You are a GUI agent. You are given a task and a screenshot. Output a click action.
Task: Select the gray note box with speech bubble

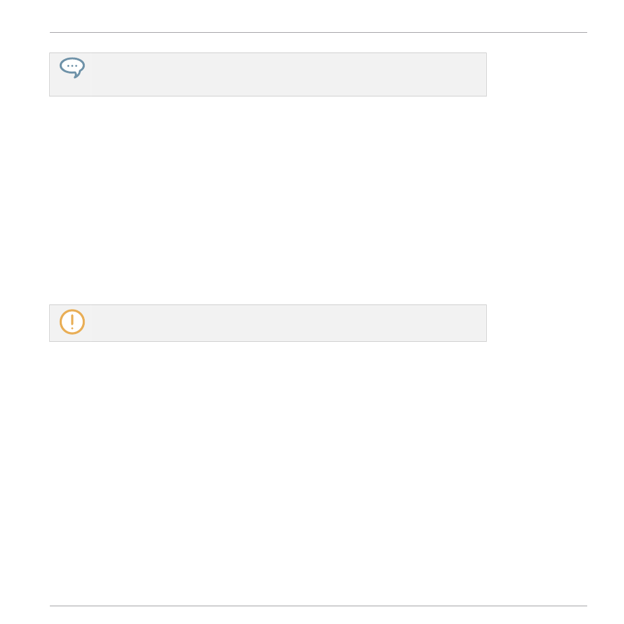click(x=268, y=74)
